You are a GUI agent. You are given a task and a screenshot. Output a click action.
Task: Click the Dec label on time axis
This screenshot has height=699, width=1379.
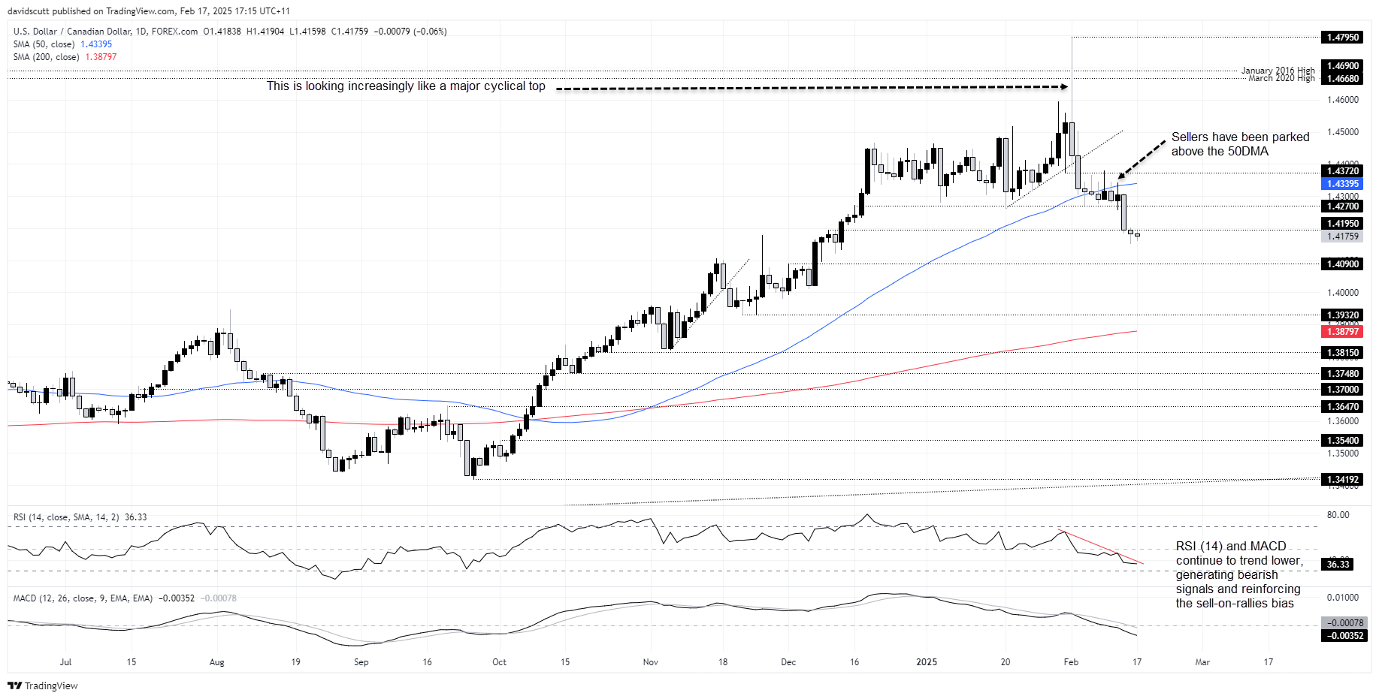click(x=788, y=662)
